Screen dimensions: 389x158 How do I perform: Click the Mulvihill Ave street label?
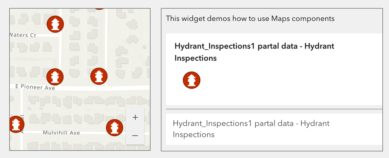coord(61,133)
